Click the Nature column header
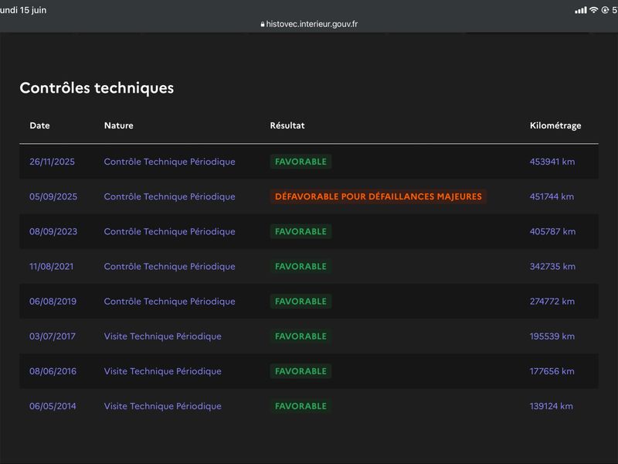Viewport: 618px width, 464px height. [x=119, y=125]
